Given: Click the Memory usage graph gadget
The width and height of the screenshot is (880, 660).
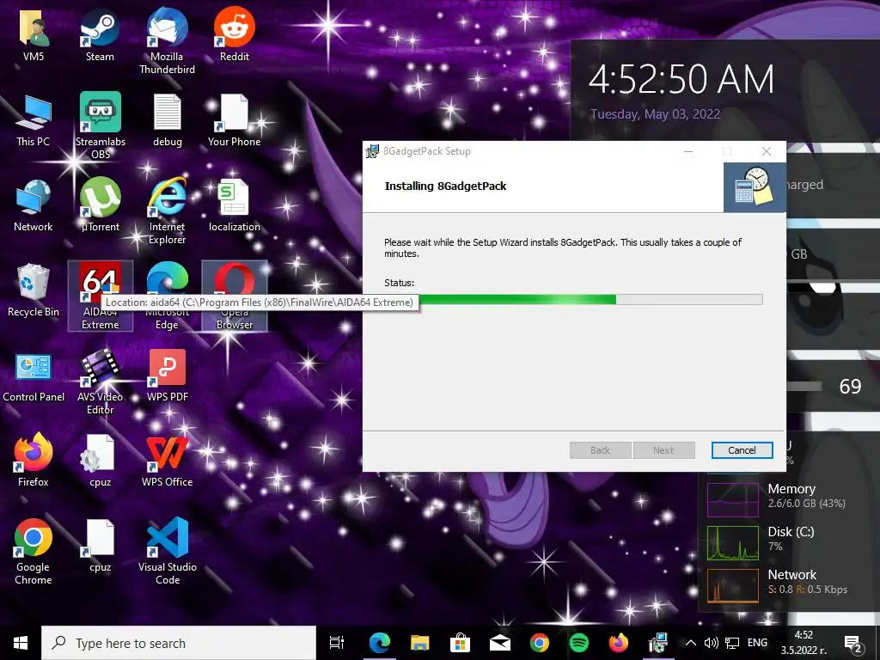Looking at the screenshot, I should coord(733,499).
